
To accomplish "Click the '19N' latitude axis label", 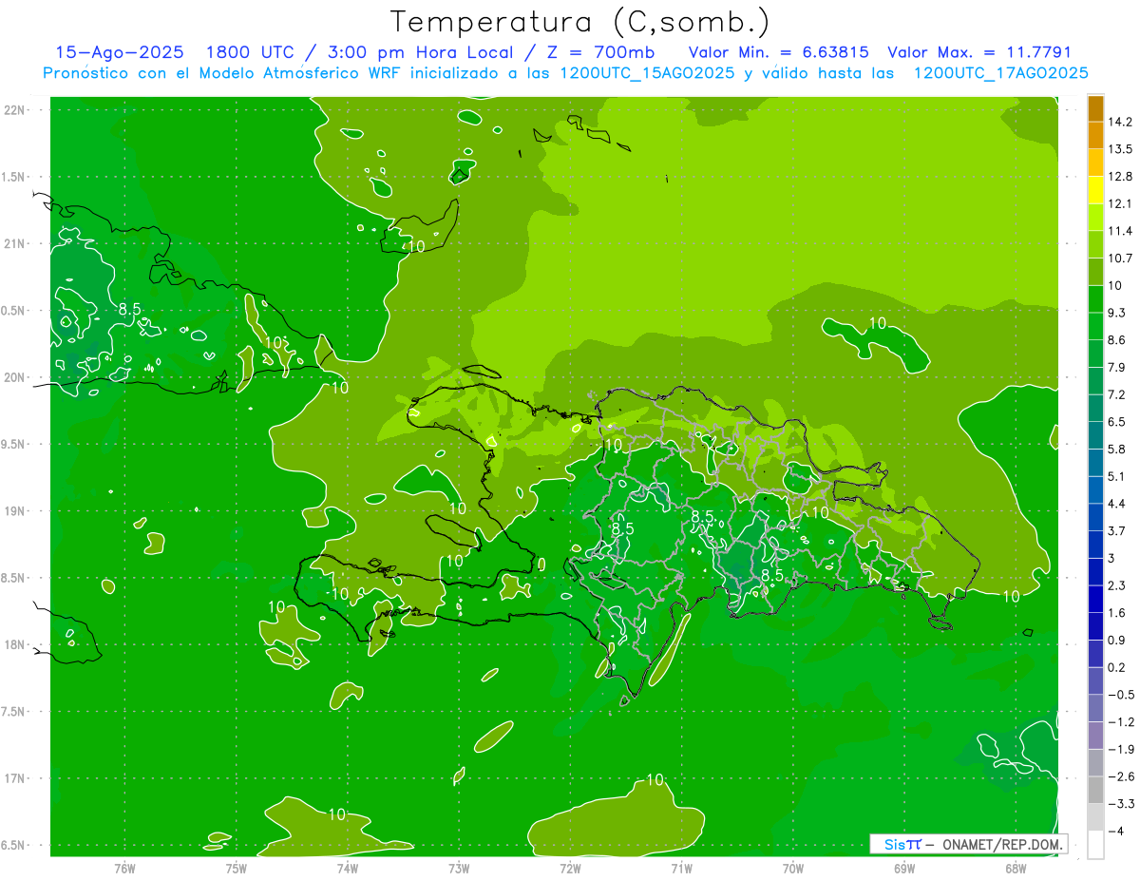I will pyautogui.click(x=15, y=511).
